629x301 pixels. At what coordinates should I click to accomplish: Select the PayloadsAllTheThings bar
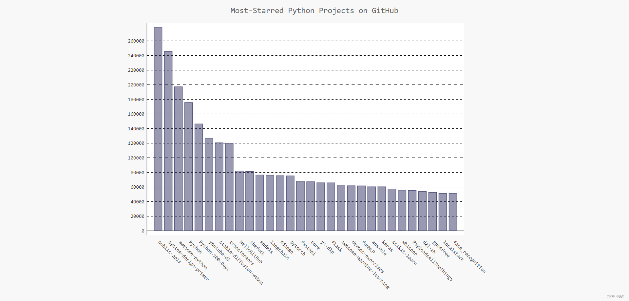(x=412, y=211)
